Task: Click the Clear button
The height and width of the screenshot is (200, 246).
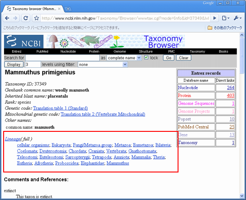Action: (183, 58)
